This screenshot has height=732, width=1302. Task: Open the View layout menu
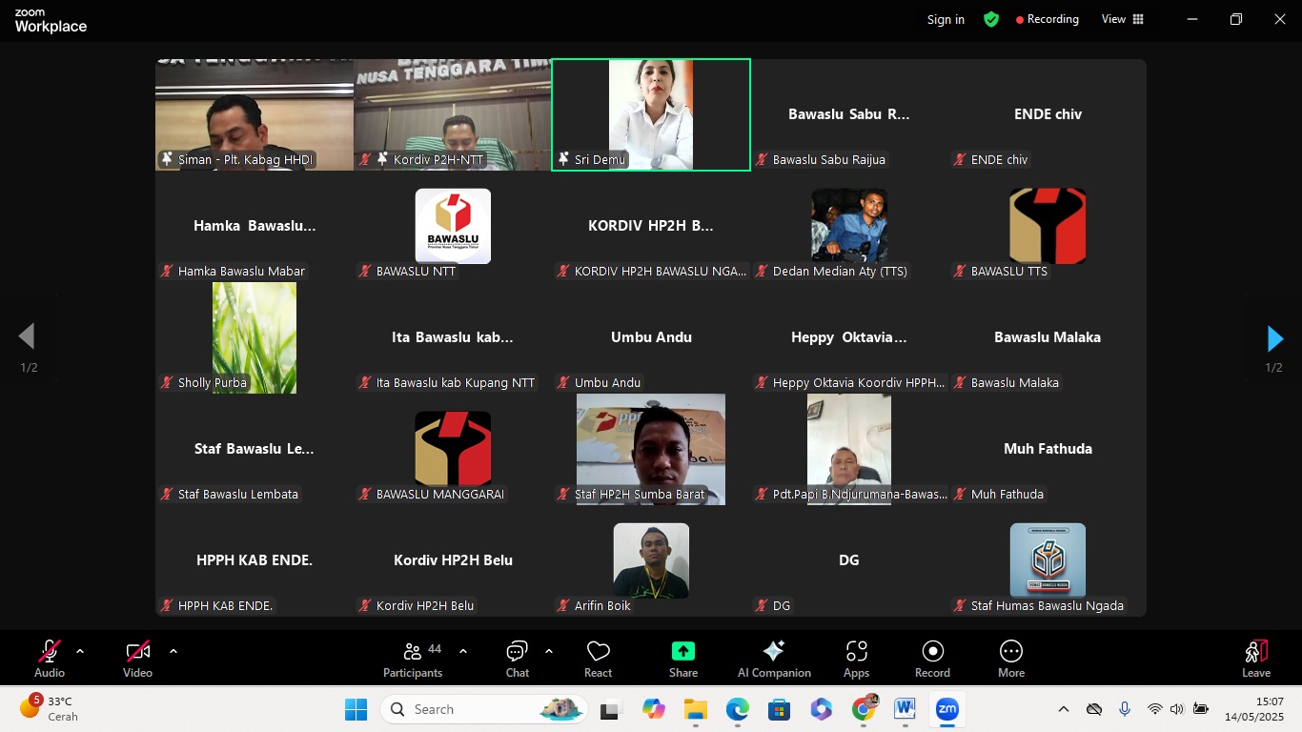coord(1122,19)
